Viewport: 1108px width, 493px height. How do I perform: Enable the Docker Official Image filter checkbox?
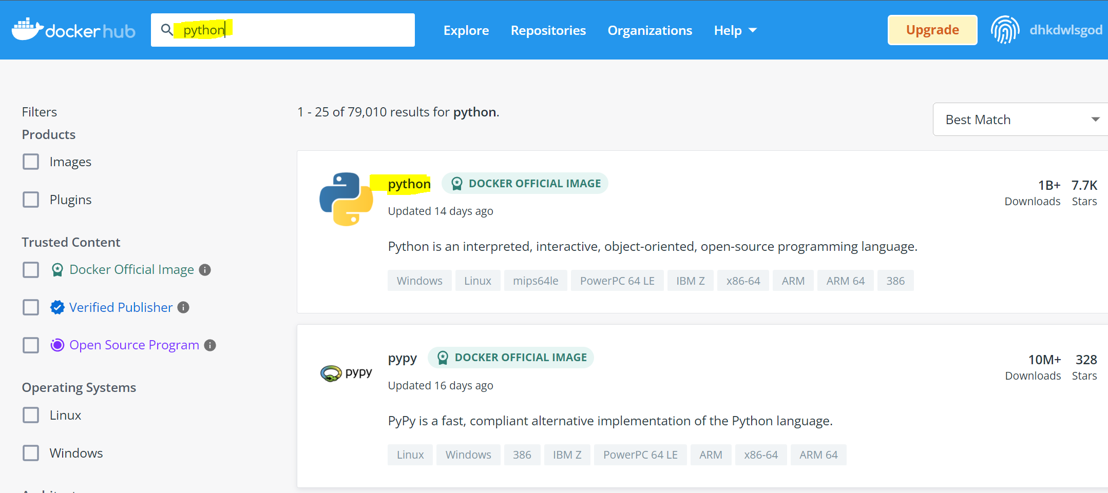click(x=31, y=270)
